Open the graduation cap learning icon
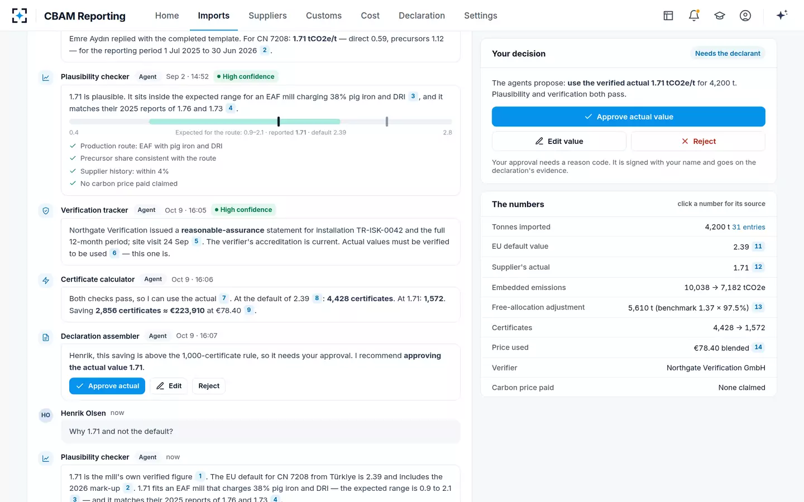This screenshot has width=804, height=502. coord(720,16)
